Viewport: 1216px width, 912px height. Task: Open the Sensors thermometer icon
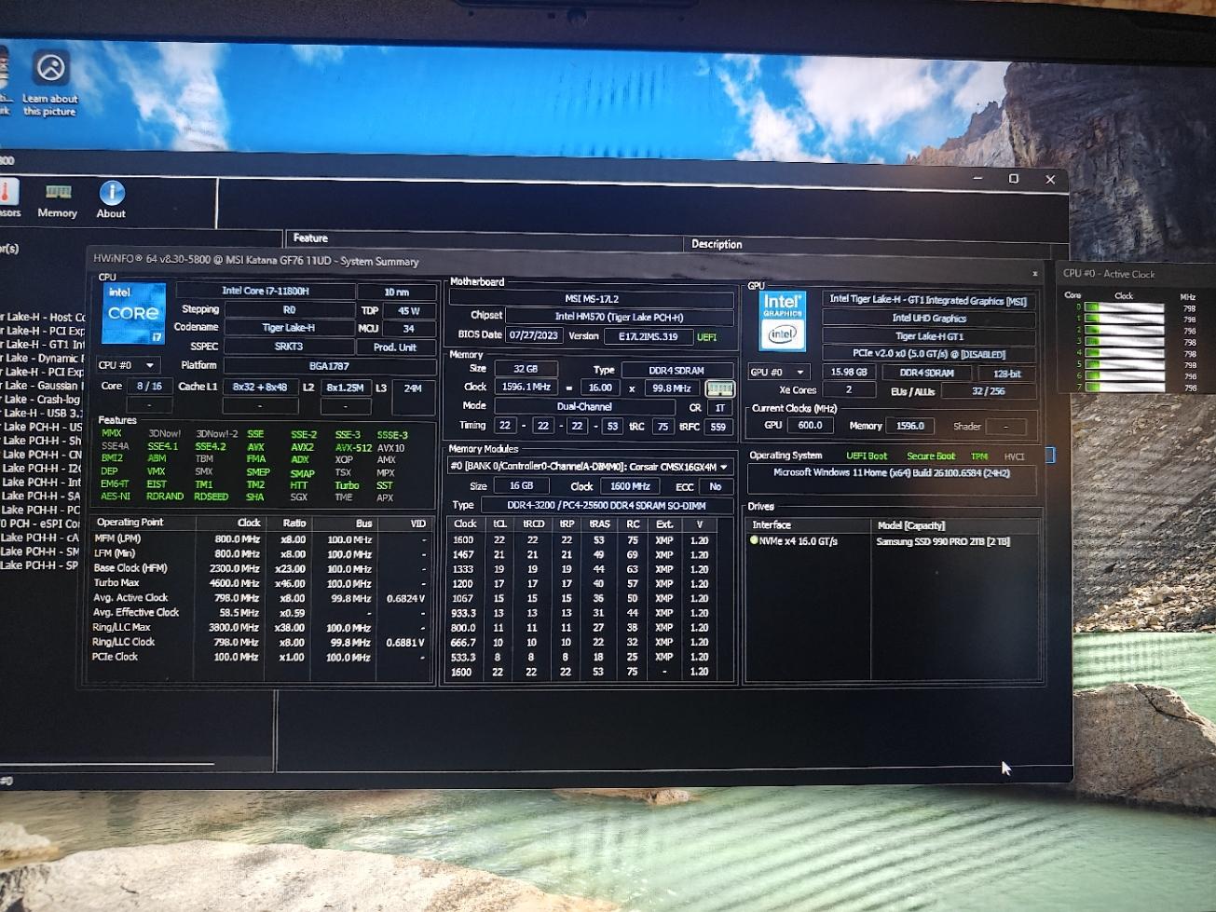tap(8, 199)
